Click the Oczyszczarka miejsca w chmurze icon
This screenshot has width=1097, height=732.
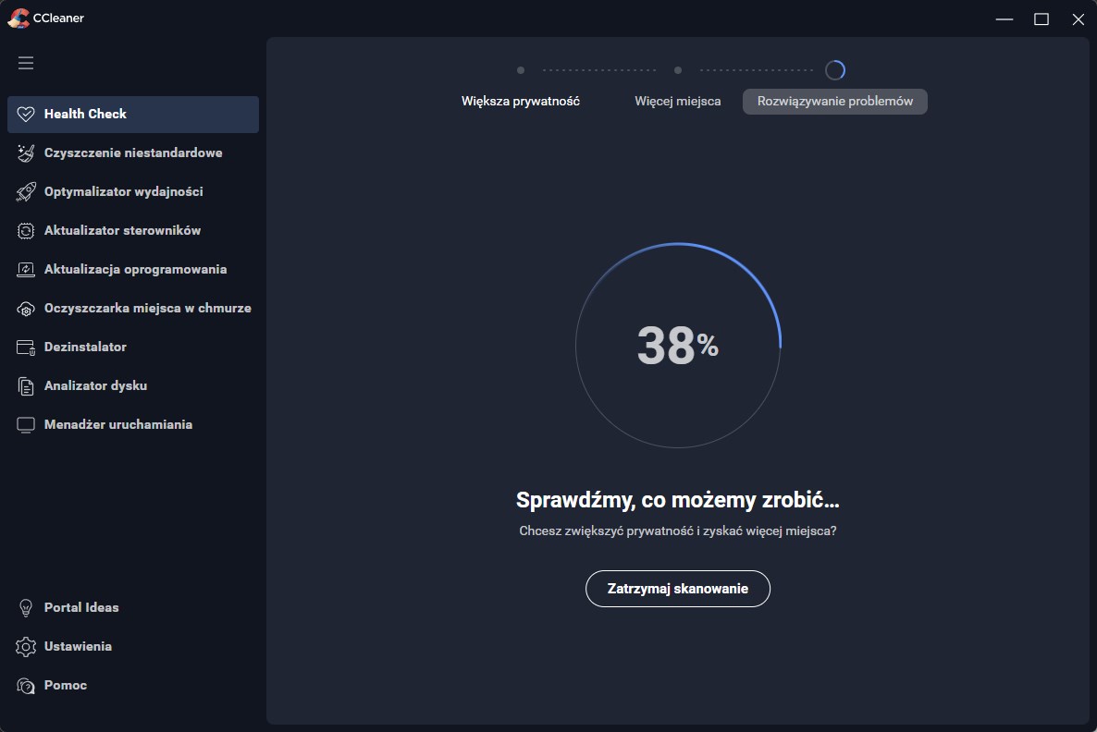coord(26,308)
